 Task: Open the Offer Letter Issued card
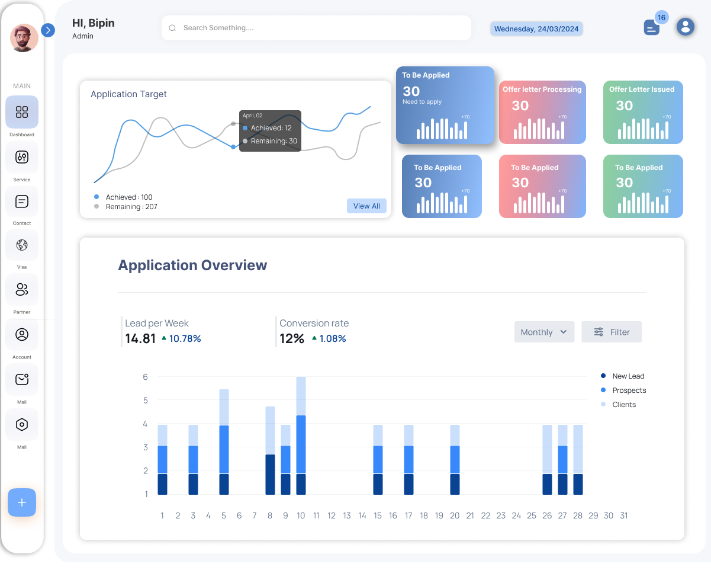coord(643,113)
